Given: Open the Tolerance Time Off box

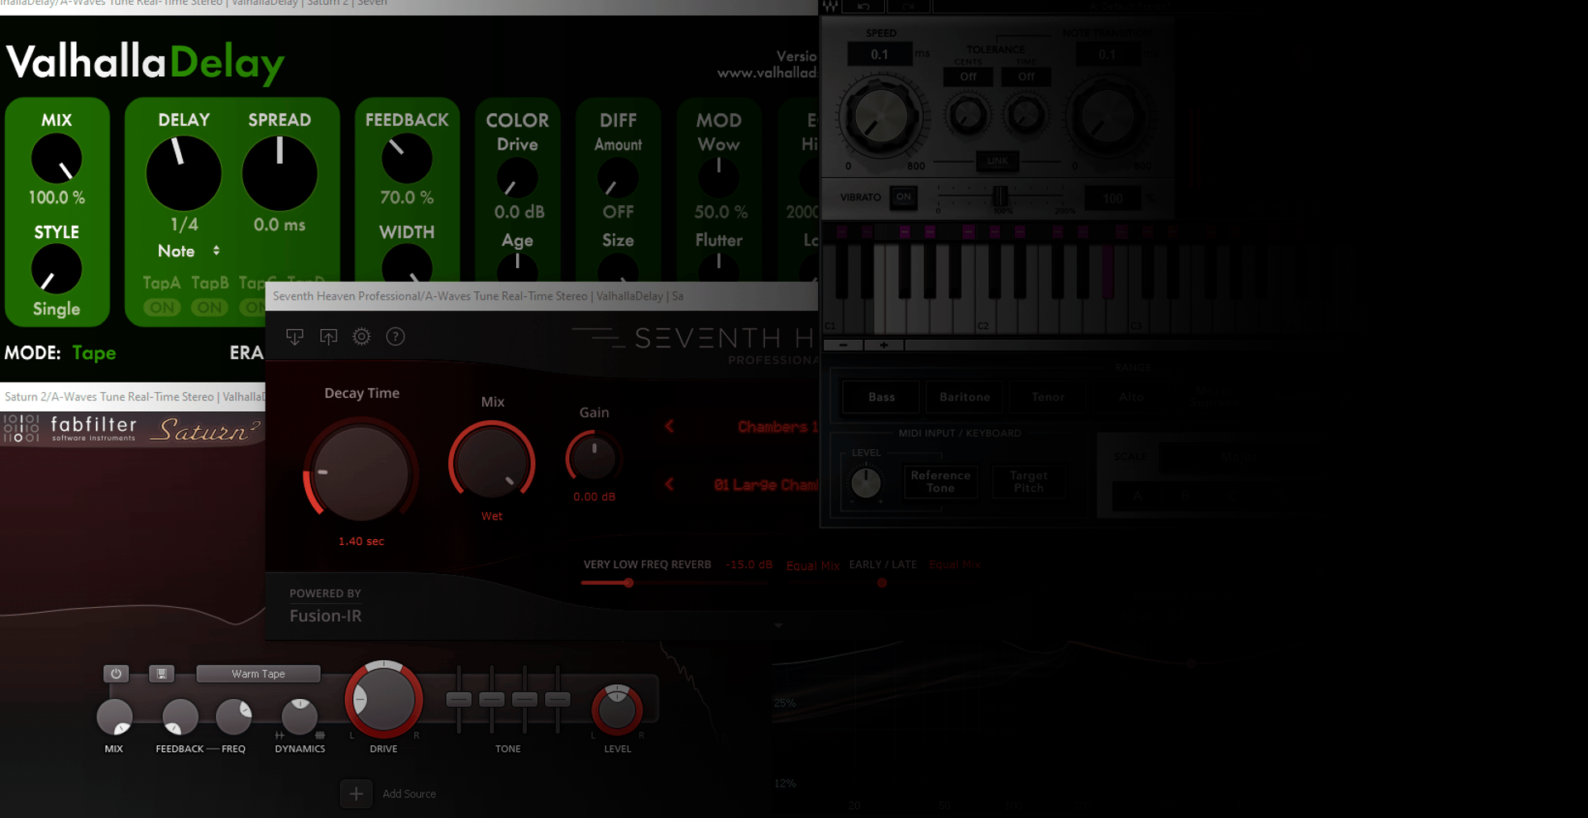Looking at the screenshot, I should coord(1026,77).
